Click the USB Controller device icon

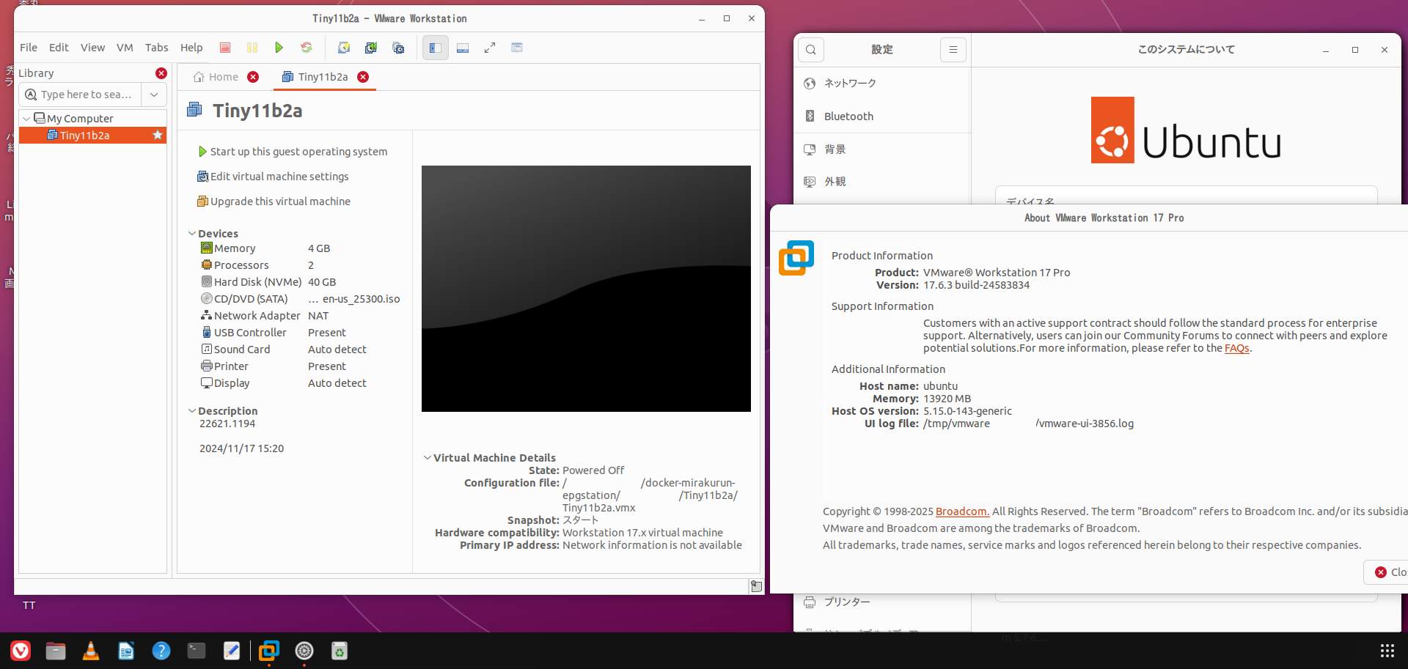(x=207, y=333)
